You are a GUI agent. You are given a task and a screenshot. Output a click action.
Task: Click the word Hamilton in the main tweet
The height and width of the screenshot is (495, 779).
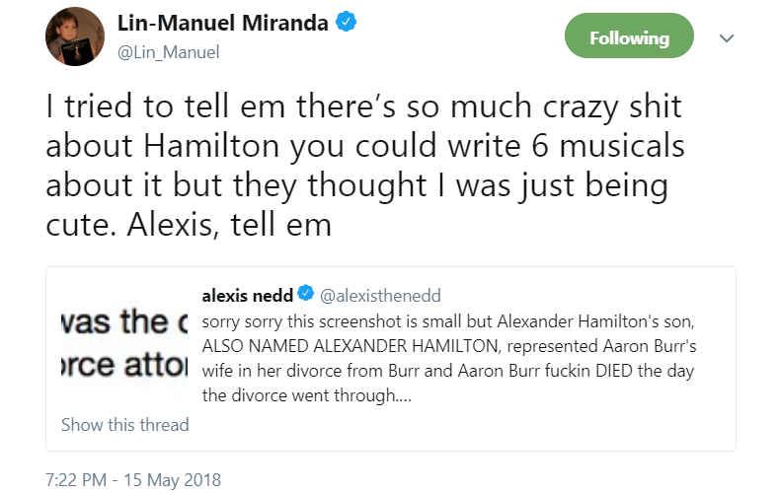[x=207, y=147]
